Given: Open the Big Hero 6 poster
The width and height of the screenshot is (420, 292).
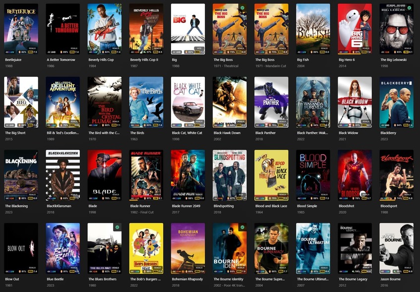Looking at the screenshot, I should click(355, 29).
